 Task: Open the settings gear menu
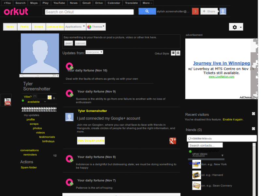(236, 27)
